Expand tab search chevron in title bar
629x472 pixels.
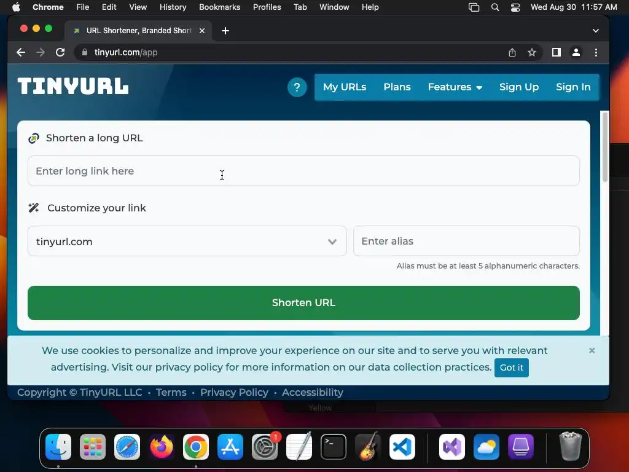coord(596,31)
